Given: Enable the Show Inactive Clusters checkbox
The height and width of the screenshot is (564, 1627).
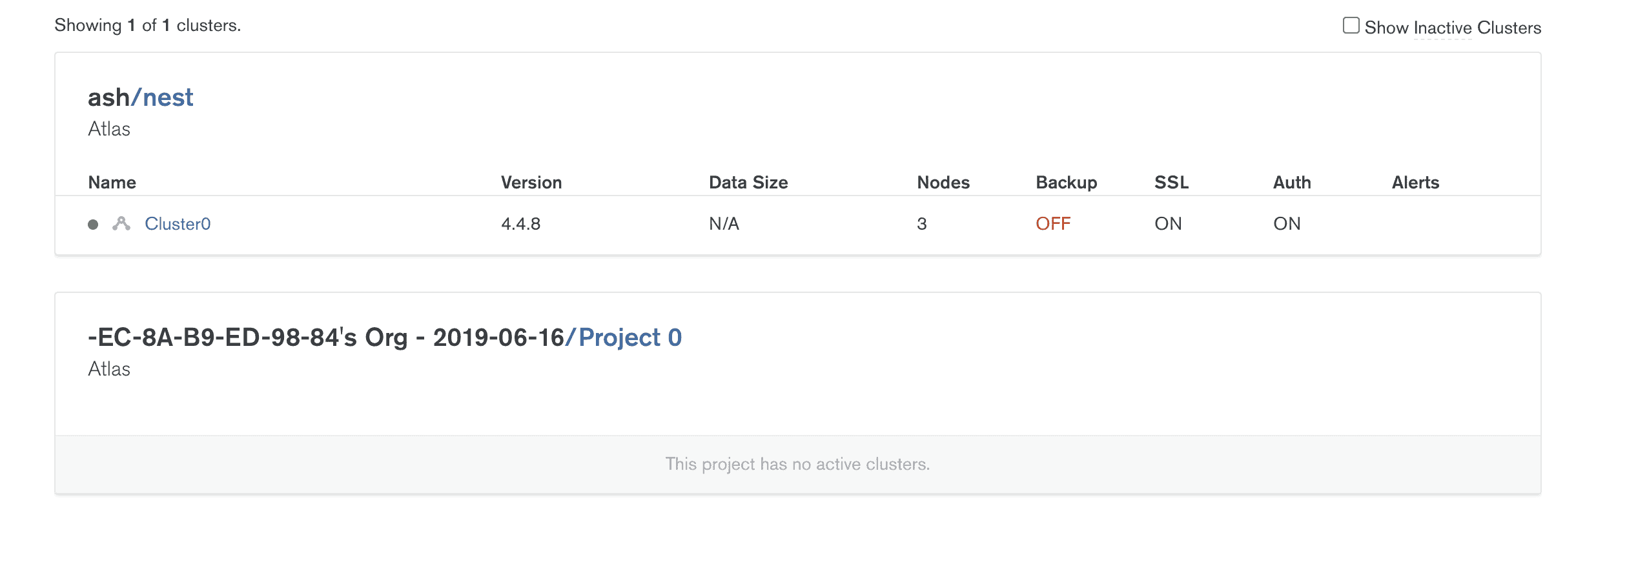Looking at the screenshot, I should (1351, 26).
